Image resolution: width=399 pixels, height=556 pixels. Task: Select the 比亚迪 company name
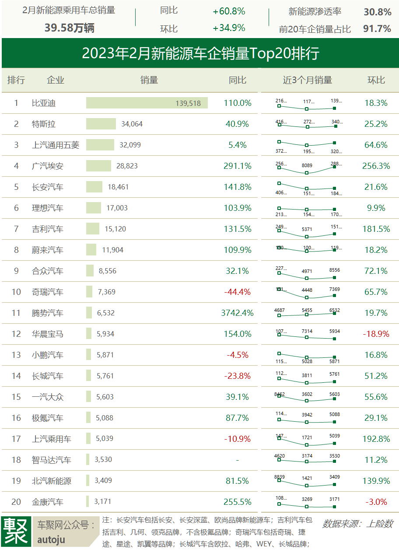click(44, 103)
